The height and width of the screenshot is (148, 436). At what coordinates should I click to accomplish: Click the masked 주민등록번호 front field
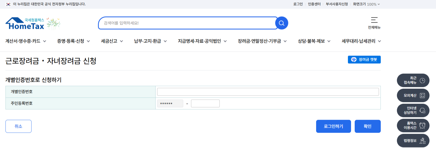click(170, 103)
